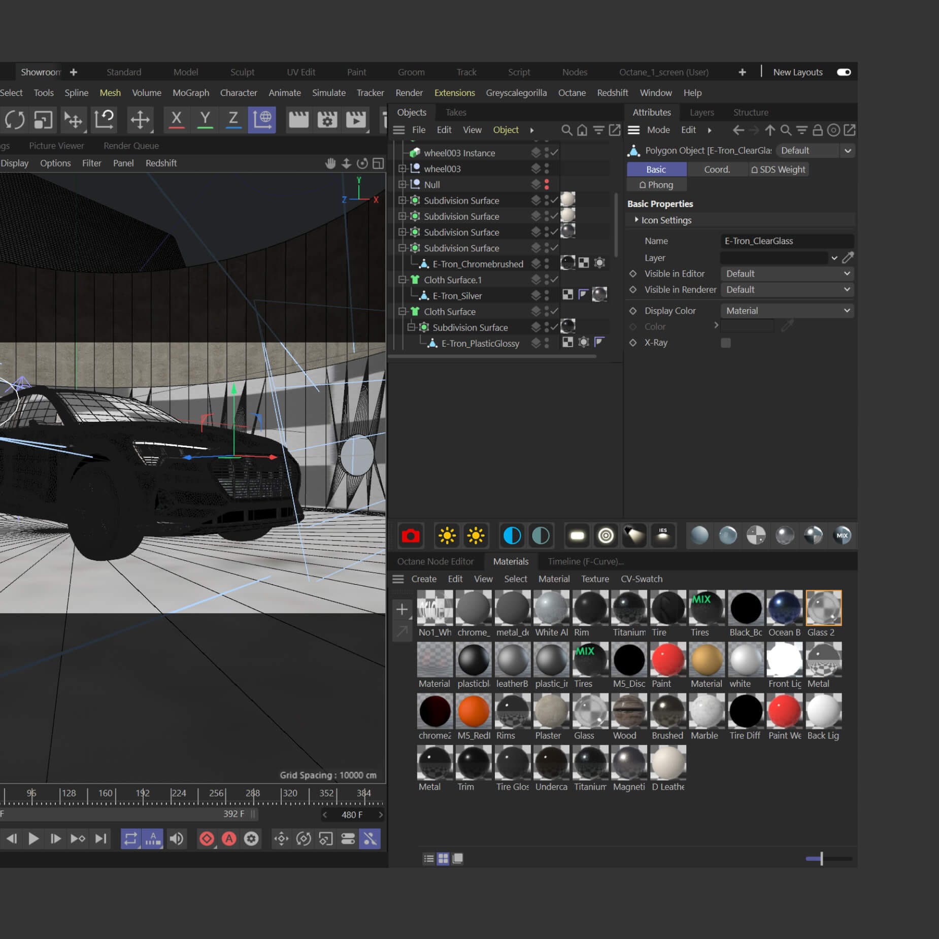Click the Octane live viewer red camera icon
Screen dimensions: 939x939
coord(410,535)
